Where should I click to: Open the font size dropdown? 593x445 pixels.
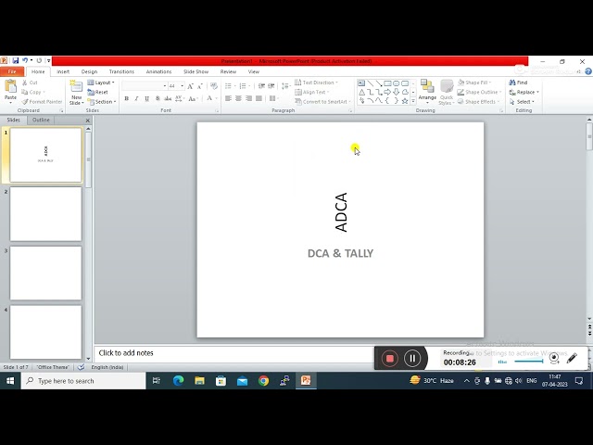[183, 86]
